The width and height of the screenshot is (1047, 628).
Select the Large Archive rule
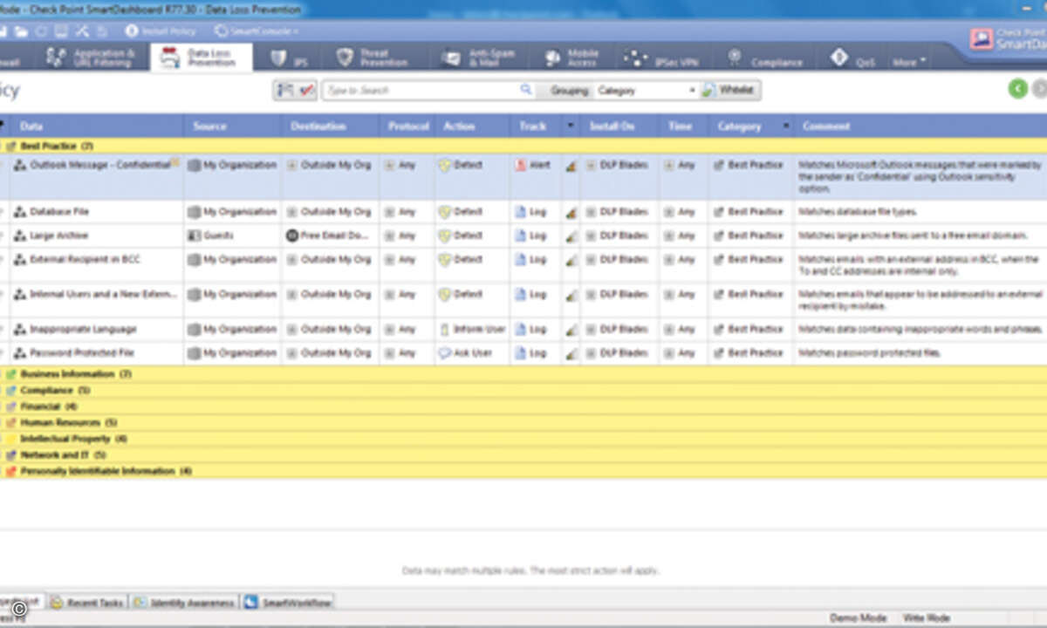523,235
